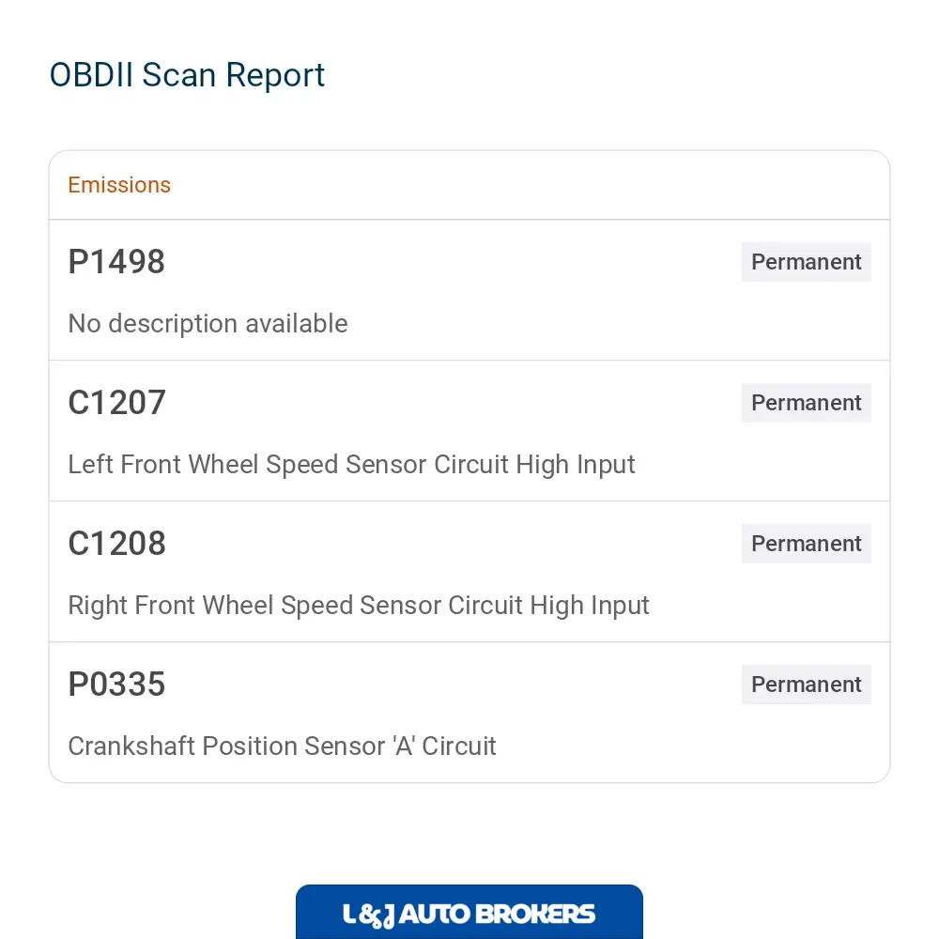Click the L&J Auto Brokers logo button

(x=469, y=912)
